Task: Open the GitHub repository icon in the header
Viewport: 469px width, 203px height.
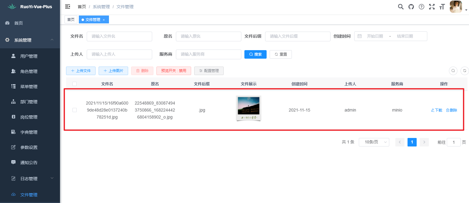Action: [x=411, y=6]
